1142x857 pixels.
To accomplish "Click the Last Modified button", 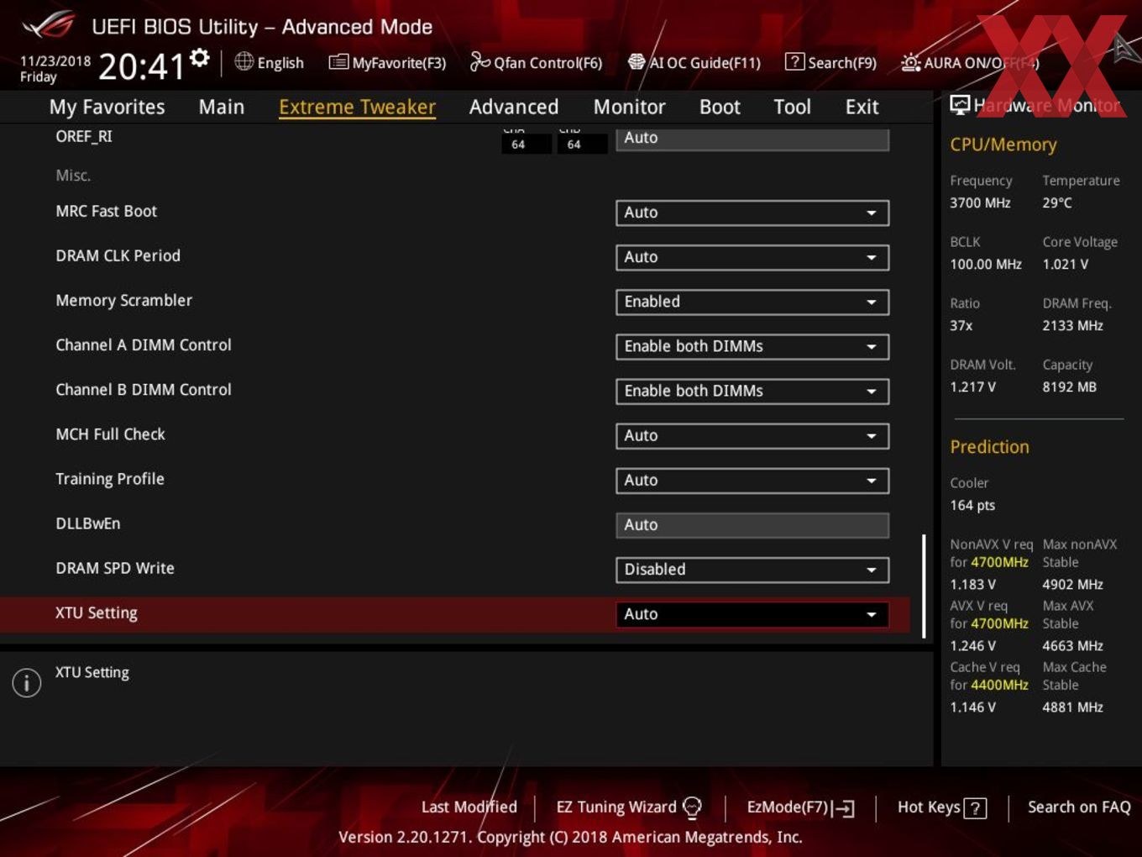I will (469, 807).
